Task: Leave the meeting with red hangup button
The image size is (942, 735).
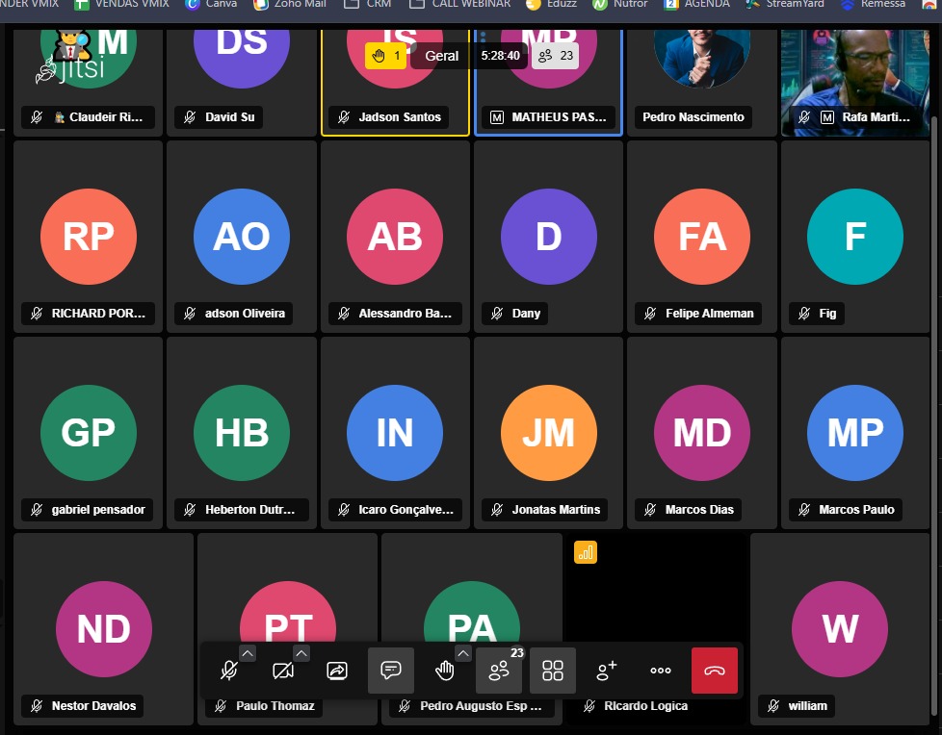Action: point(715,671)
